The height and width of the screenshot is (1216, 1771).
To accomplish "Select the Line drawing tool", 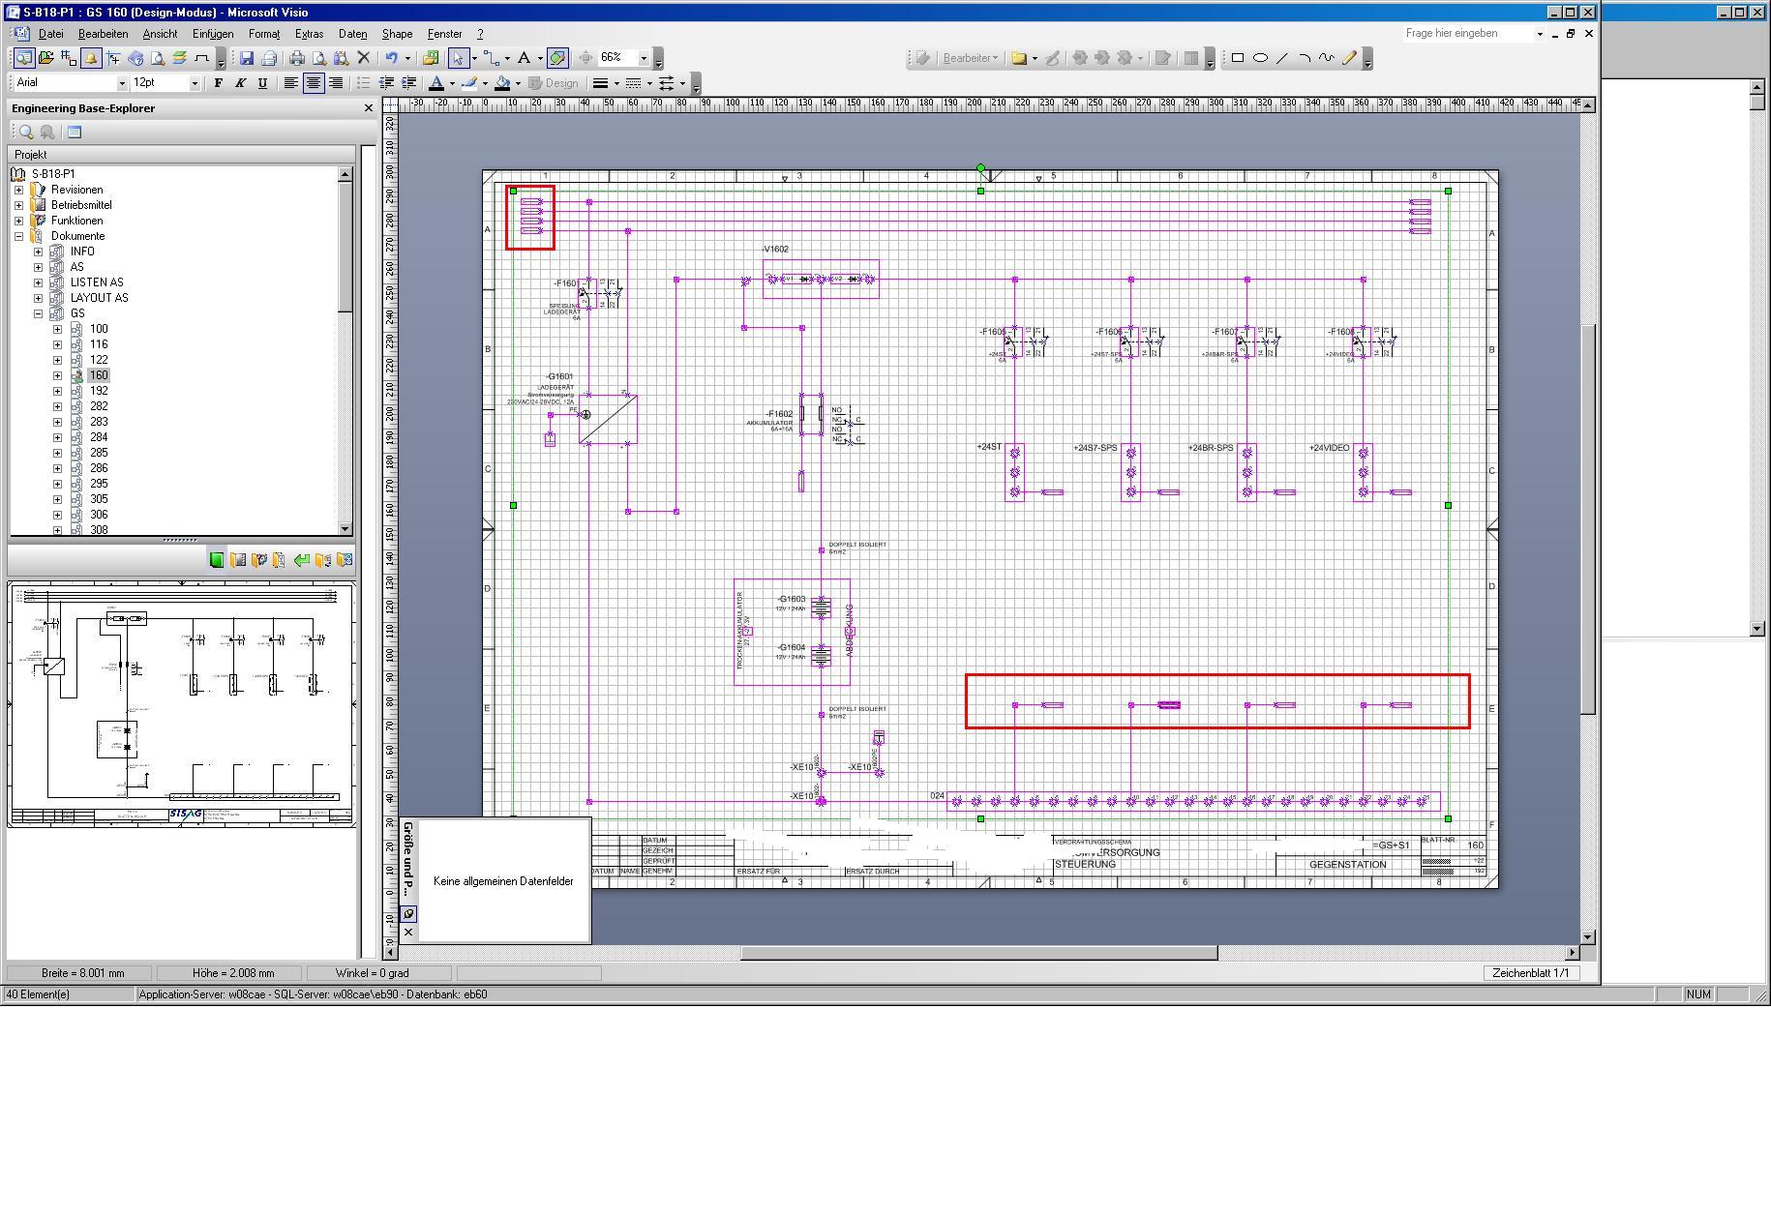I will pyautogui.click(x=1282, y=58).
